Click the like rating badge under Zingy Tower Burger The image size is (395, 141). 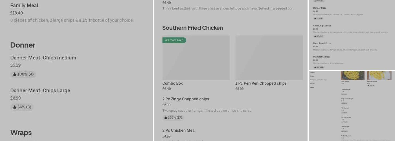344,103
